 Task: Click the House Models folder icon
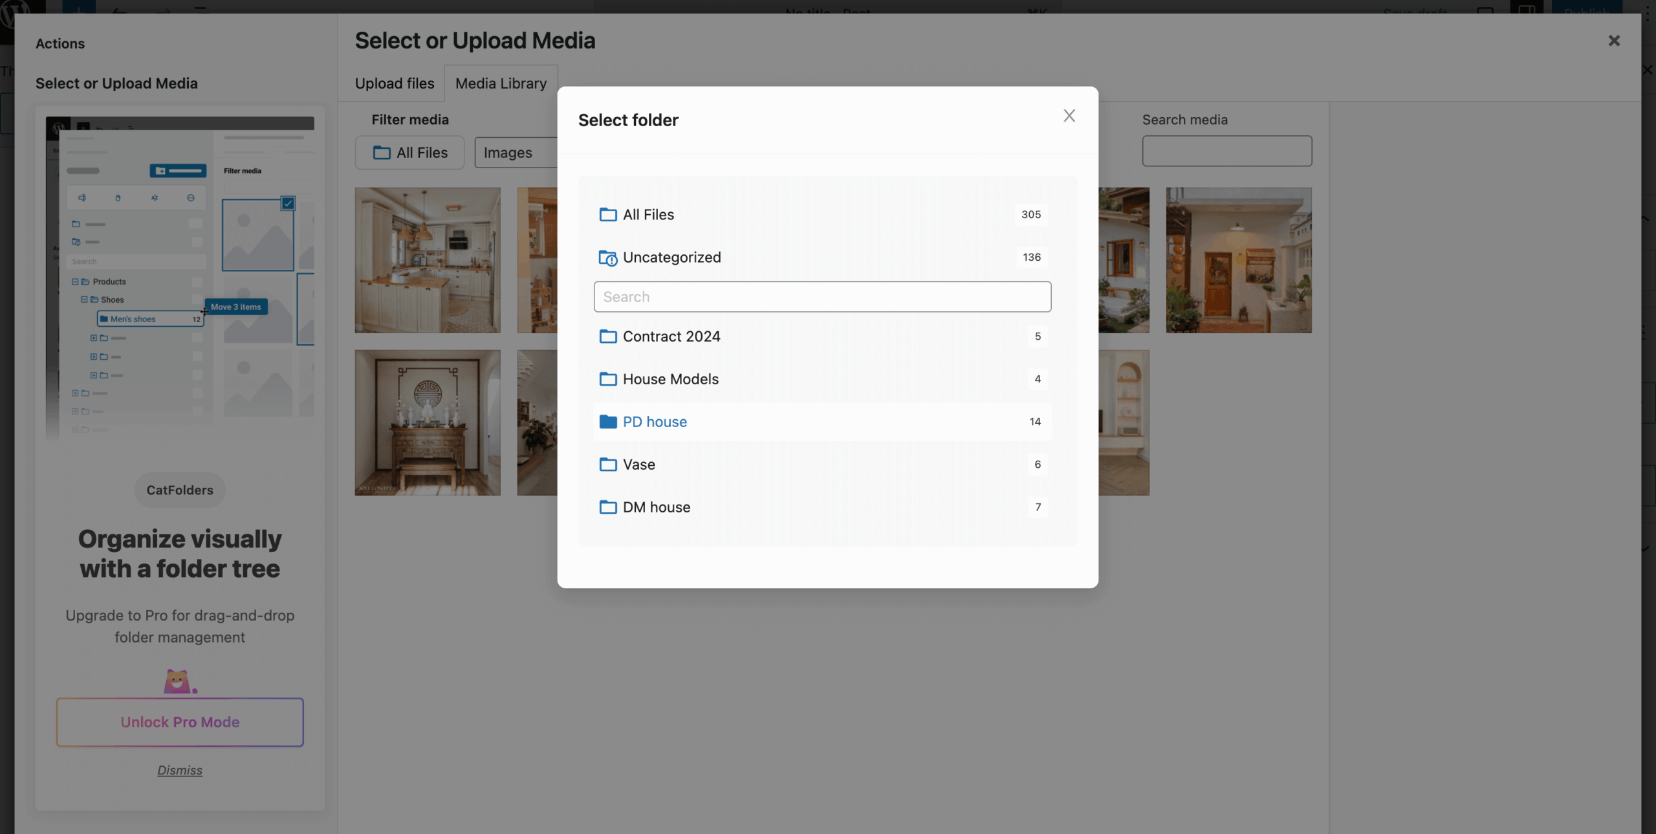607,379
